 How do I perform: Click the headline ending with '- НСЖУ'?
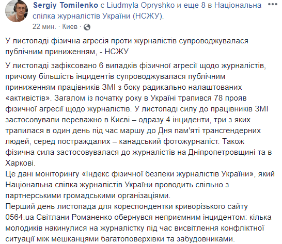pos(127,46)
